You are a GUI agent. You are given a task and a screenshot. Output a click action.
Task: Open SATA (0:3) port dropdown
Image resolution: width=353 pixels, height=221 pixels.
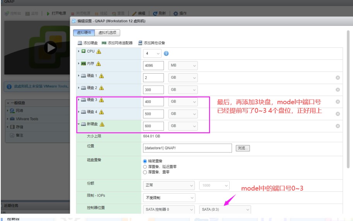pos(225,209)
